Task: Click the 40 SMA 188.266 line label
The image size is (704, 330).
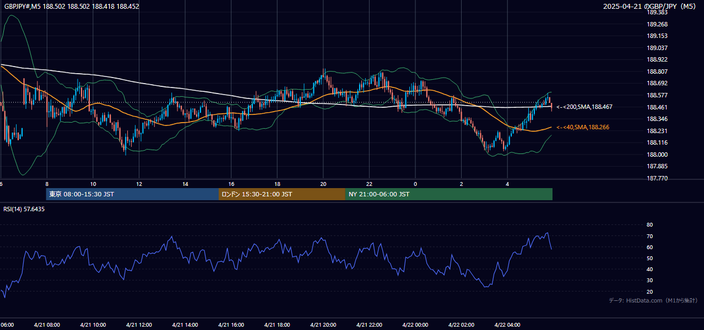Action: pos(583,127)
